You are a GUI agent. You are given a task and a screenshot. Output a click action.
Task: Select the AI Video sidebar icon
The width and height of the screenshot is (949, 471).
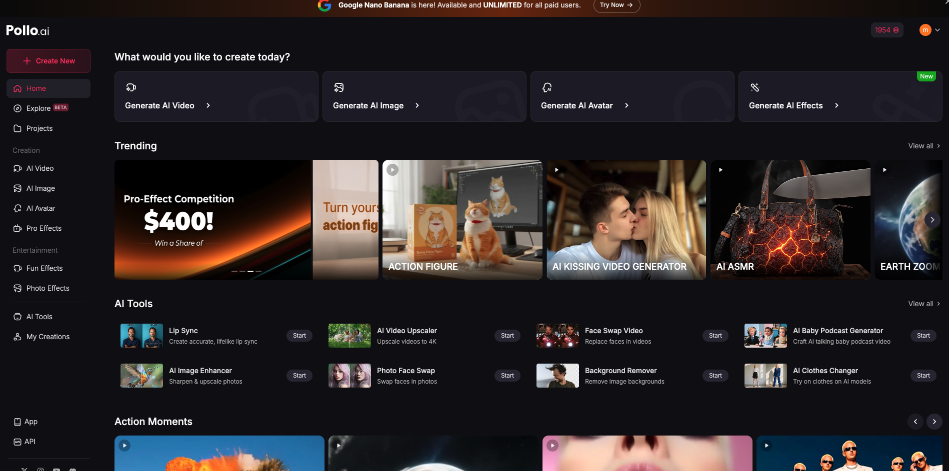[17, 168]
